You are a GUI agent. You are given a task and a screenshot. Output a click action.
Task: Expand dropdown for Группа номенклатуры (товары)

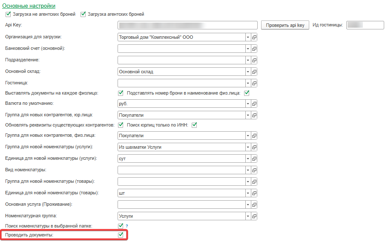click(248, 182)
